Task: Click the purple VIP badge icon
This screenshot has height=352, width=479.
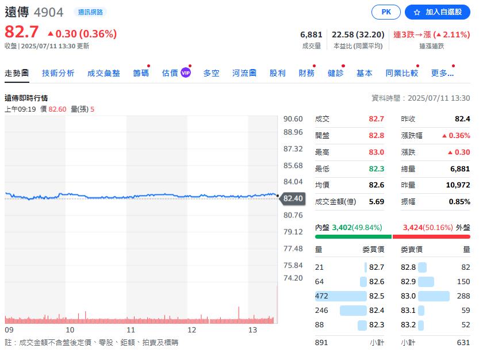Action: click(185, 72)
